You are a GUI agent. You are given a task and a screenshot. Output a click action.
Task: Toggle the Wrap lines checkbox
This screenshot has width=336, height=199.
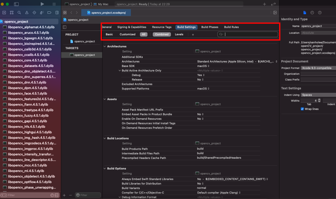[x=302, y=109]
